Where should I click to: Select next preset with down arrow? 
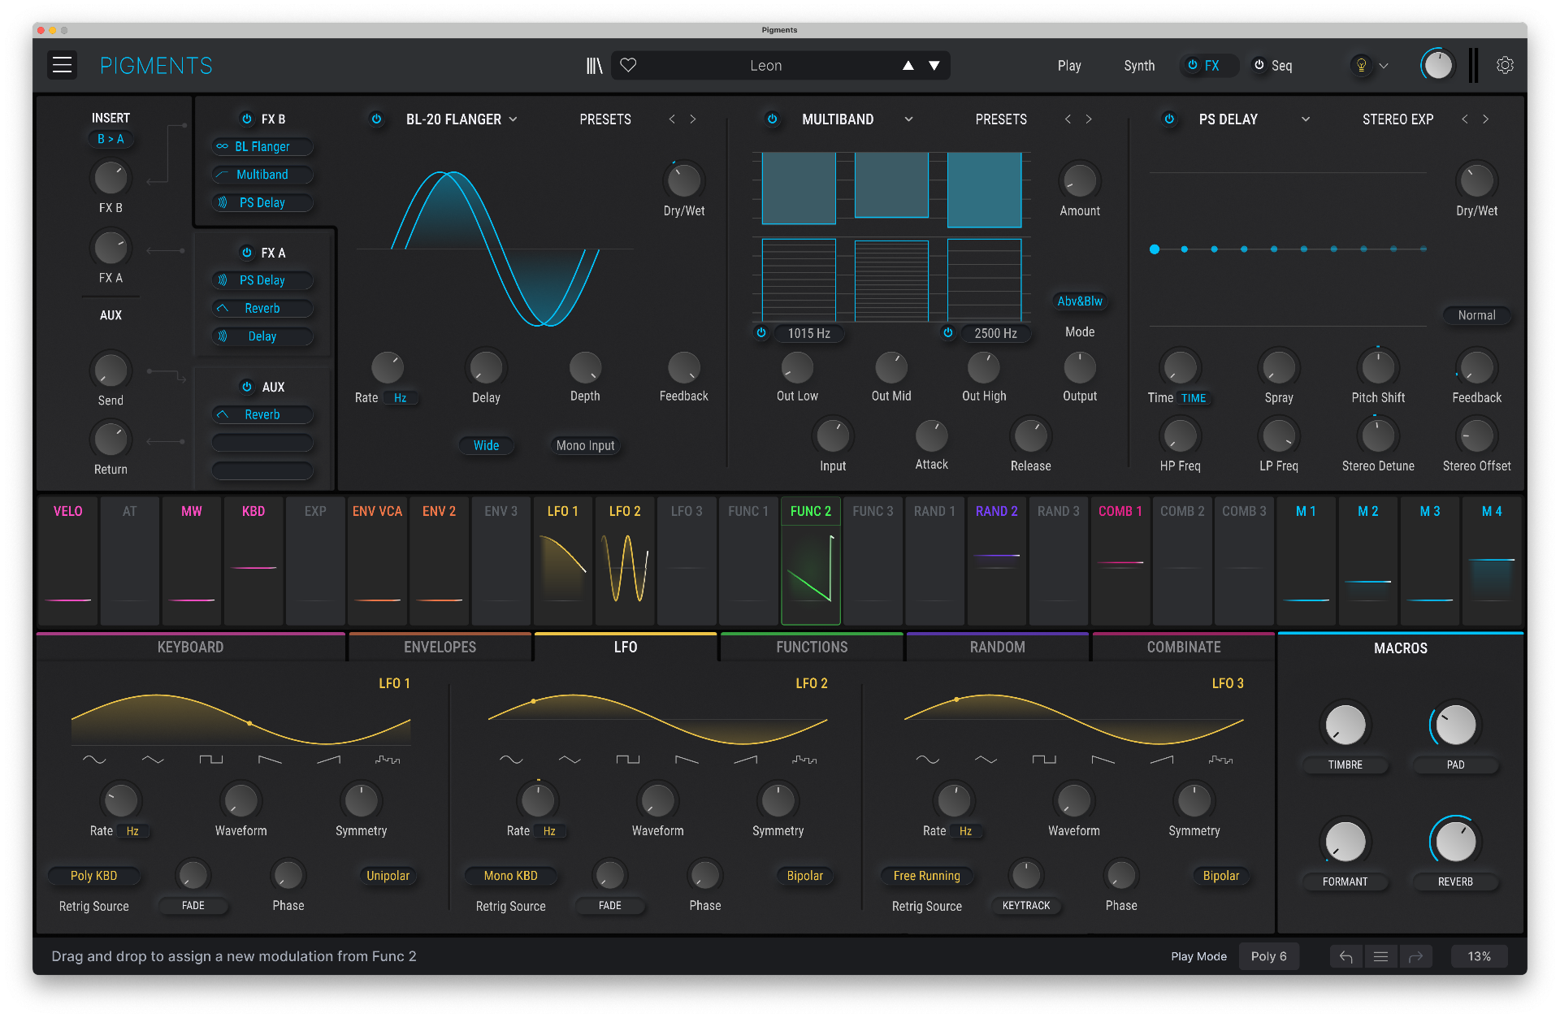934,66
